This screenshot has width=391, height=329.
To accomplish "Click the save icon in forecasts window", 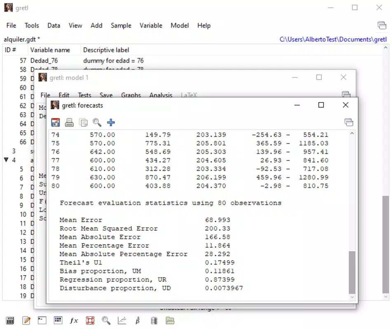I will (55, 123).
